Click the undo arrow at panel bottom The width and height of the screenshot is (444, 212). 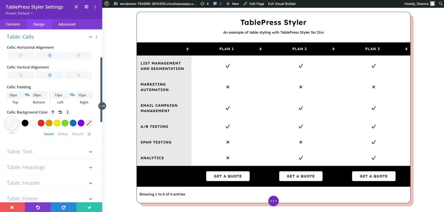38,208
